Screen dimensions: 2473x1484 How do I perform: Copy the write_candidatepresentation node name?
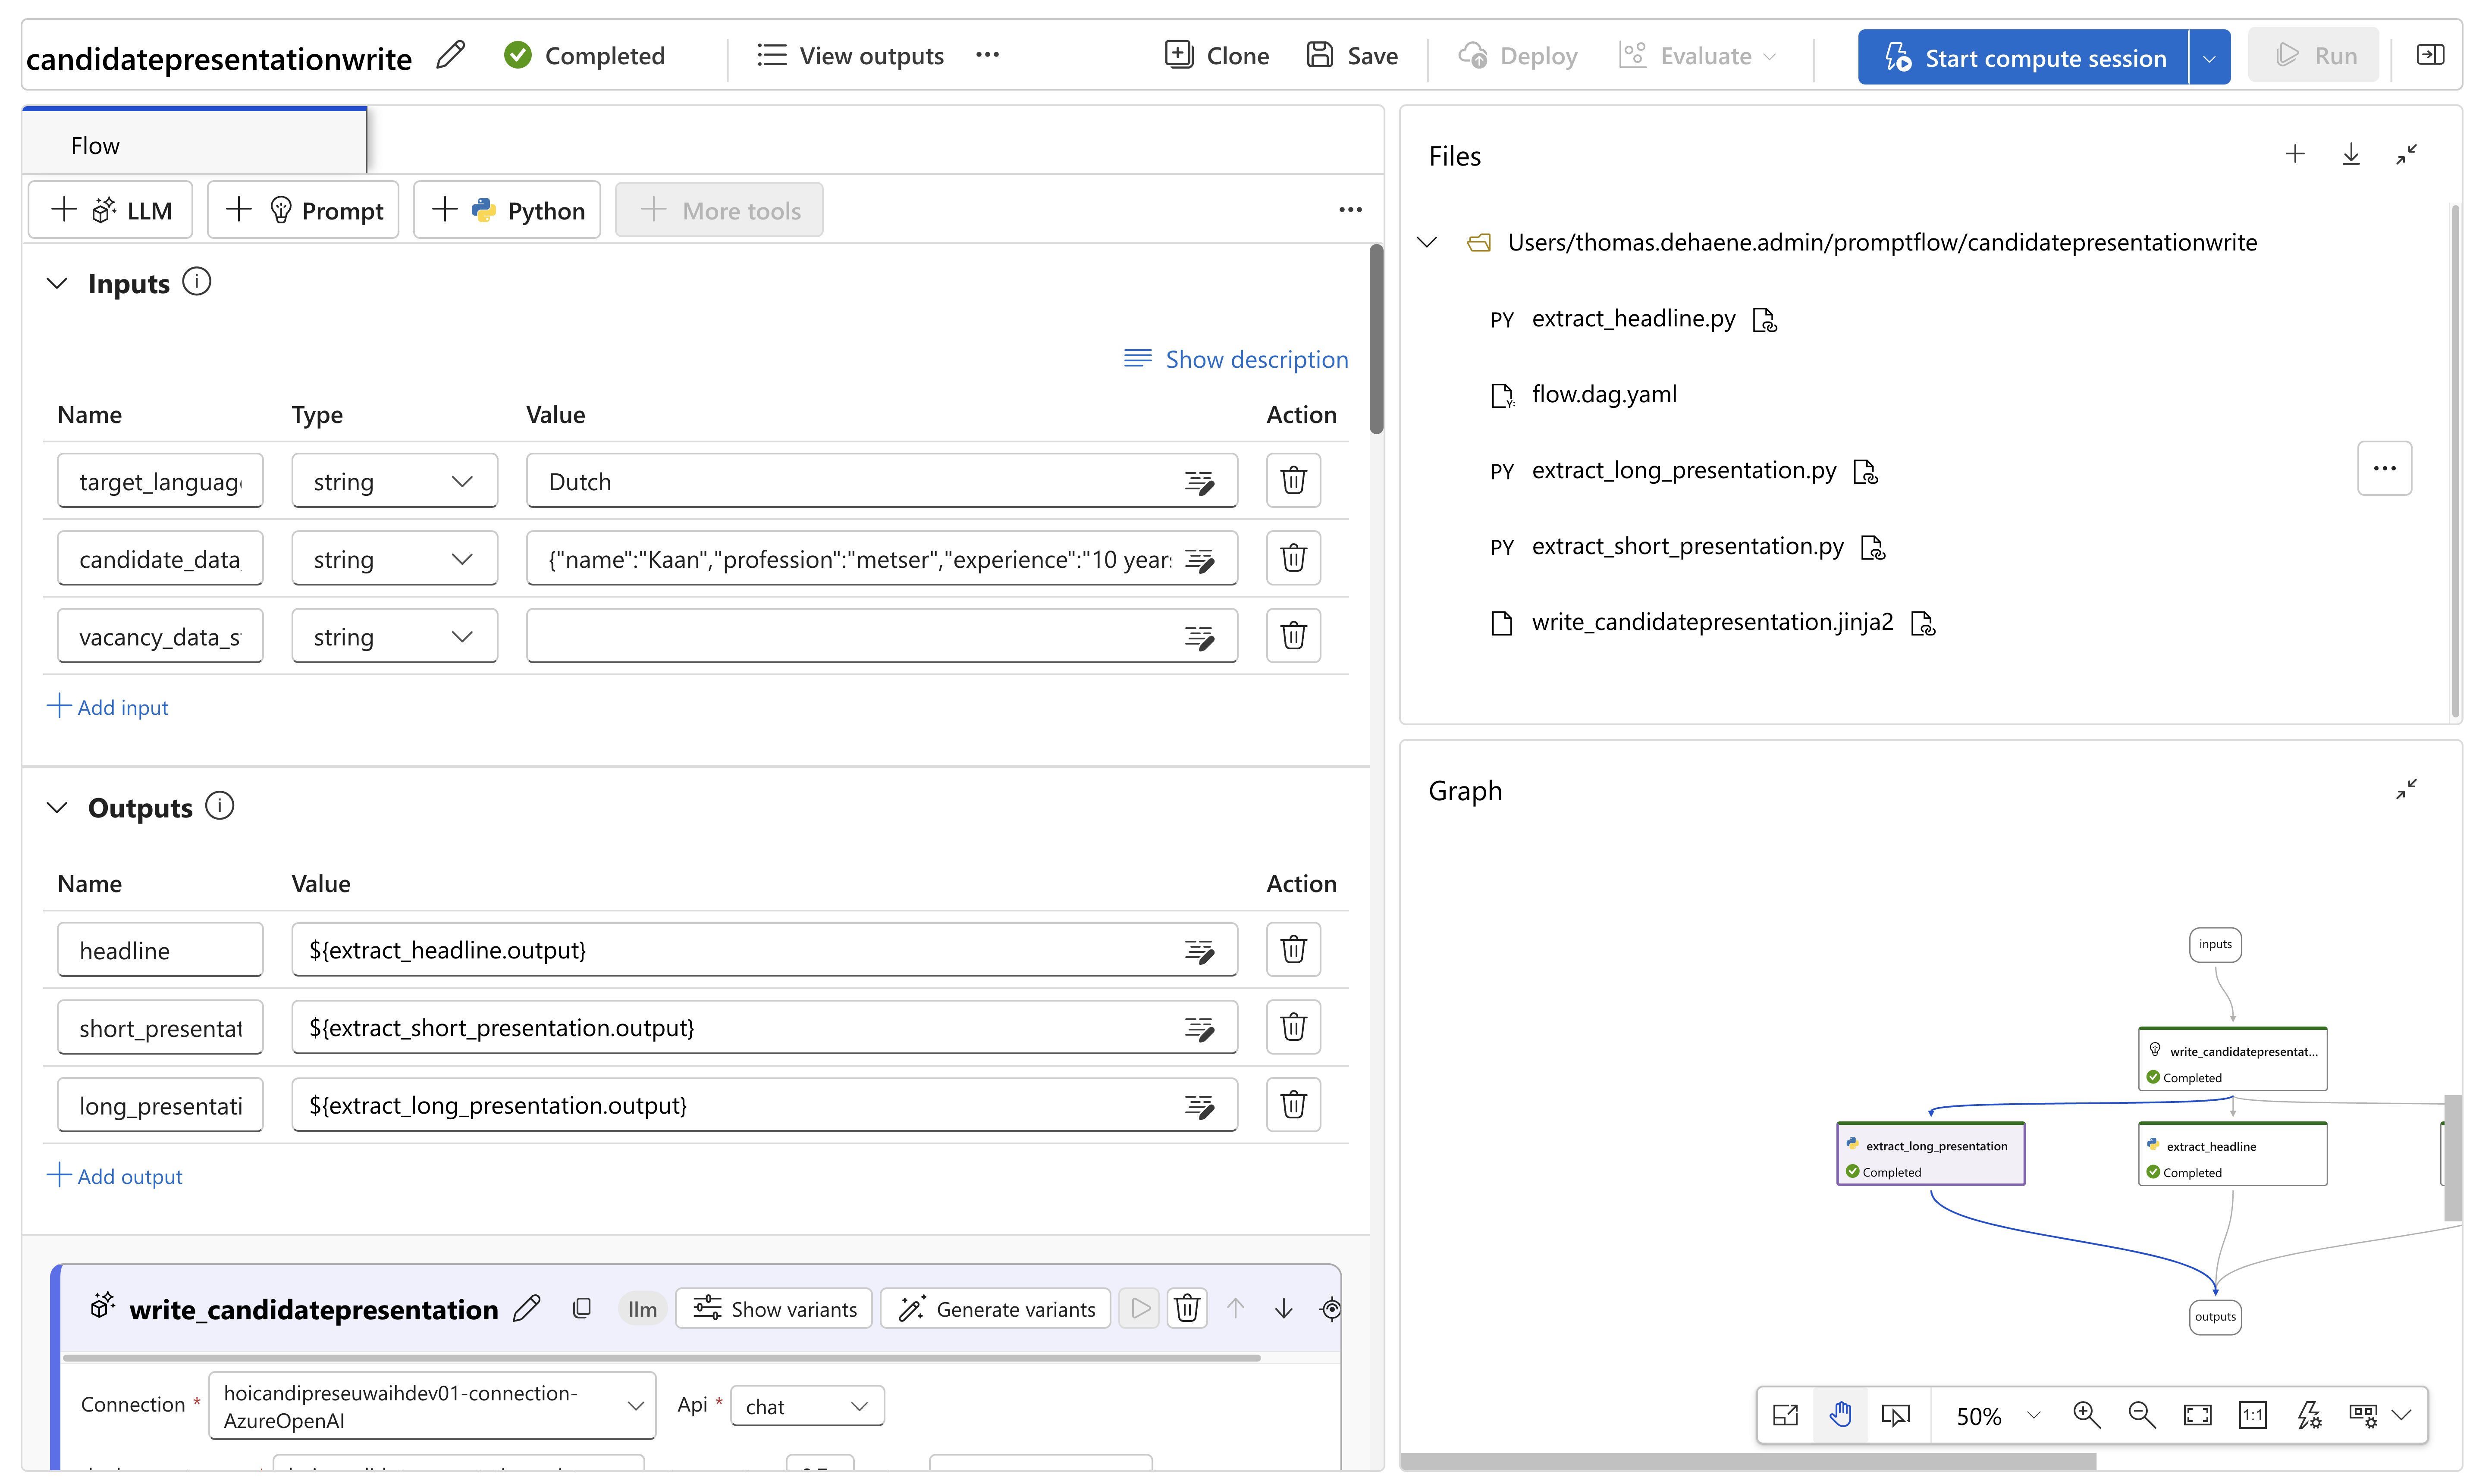click(582, 1308)
